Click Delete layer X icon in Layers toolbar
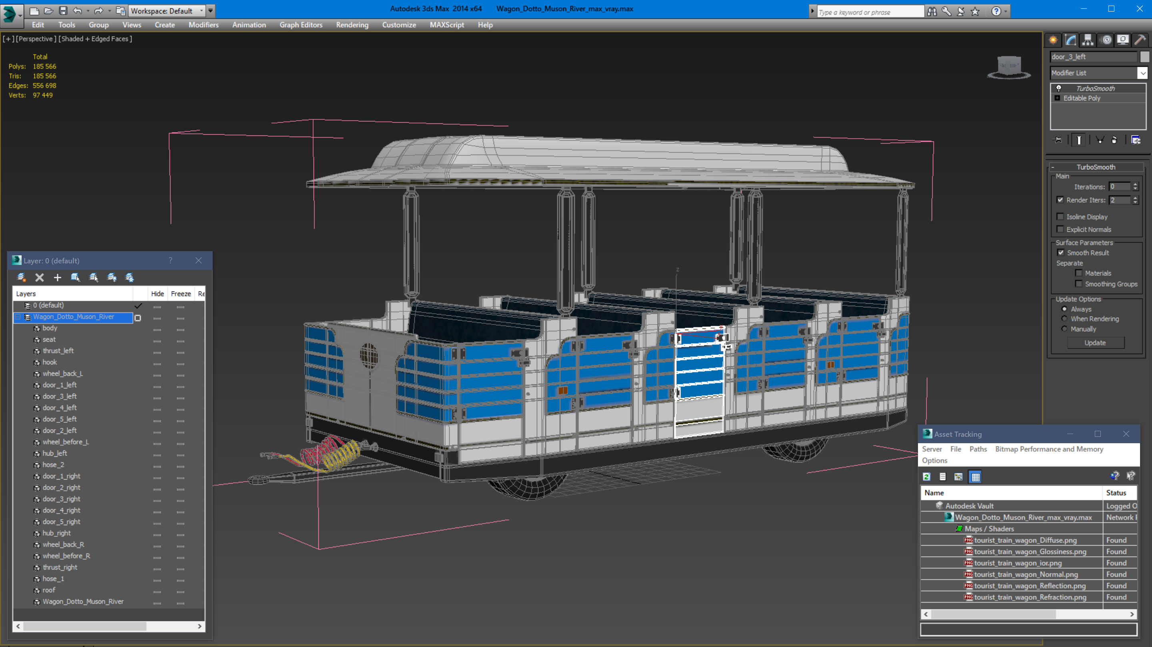The image size is (1152, 647). point(39,277)
